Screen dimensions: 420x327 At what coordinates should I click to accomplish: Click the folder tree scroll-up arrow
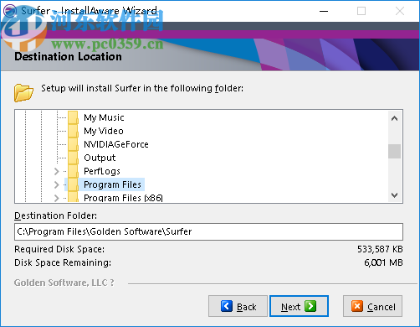click(x=394, y=118)
